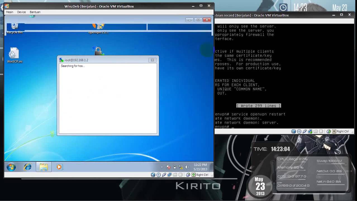
Task: Click the TIME 14:23:04 desktop widget
Action: click(x=272, y=149)
